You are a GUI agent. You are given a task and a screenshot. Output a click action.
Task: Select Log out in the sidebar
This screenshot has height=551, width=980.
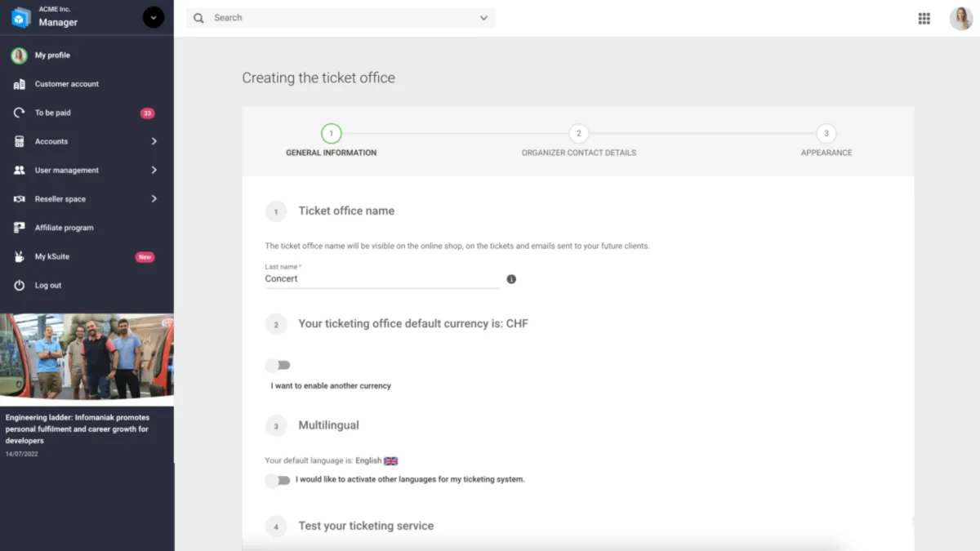[48, 286]
